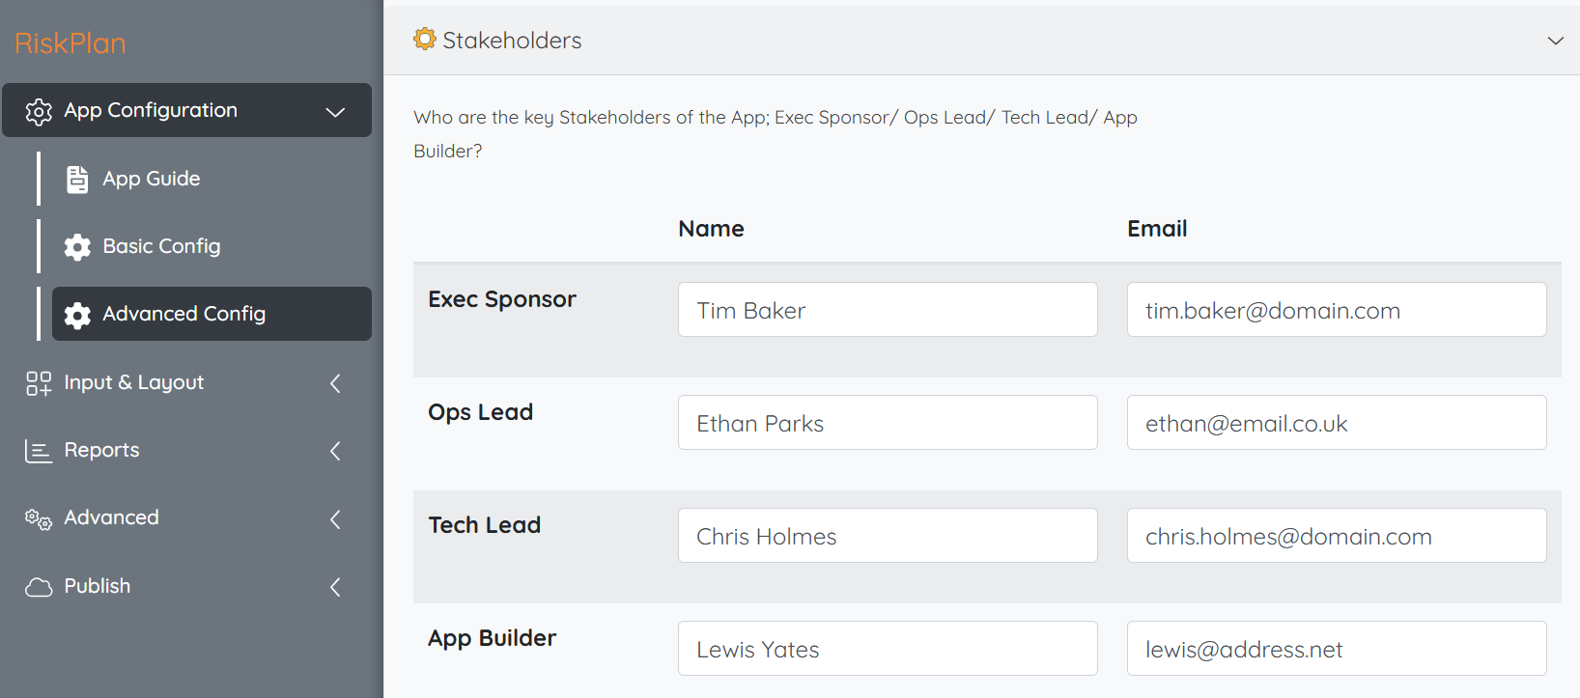The width and height of the screenshot is (1580, 698).
Task: Expand the Input & Layout menu arrow
Action: click(x=335, y=383)
